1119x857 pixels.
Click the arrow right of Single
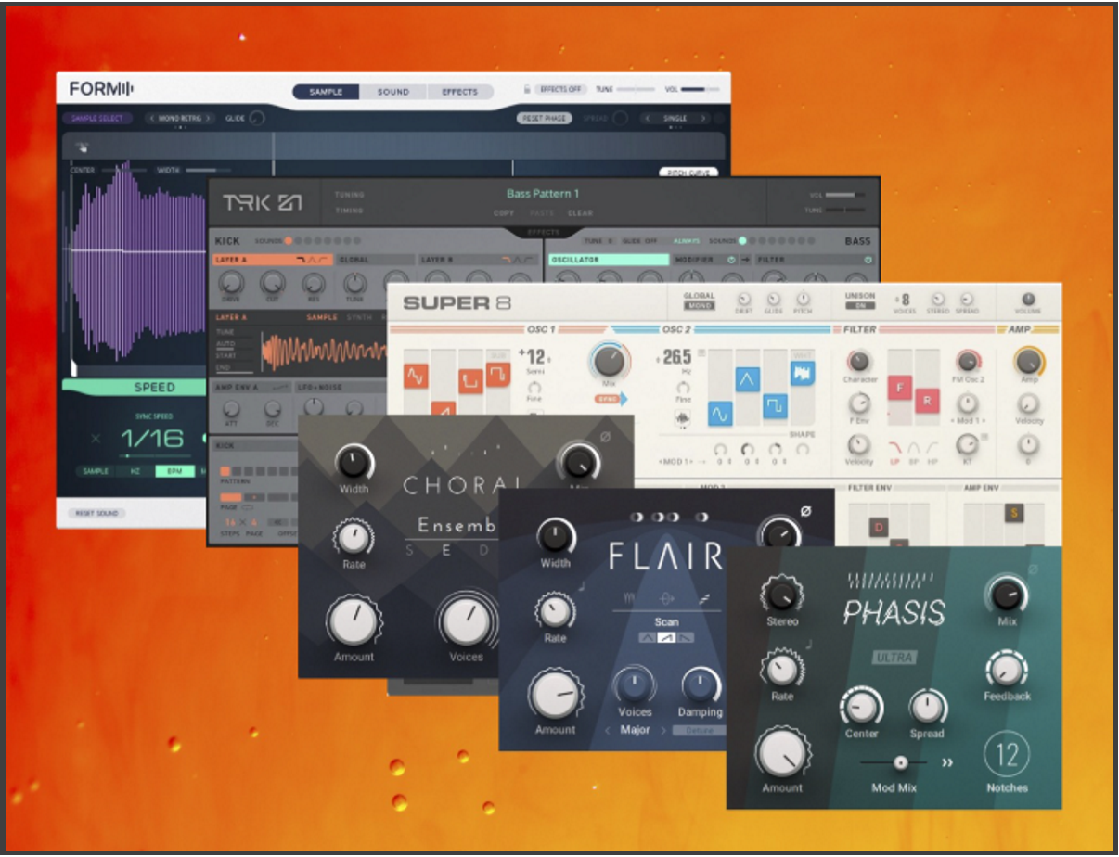tap(702, 119)
